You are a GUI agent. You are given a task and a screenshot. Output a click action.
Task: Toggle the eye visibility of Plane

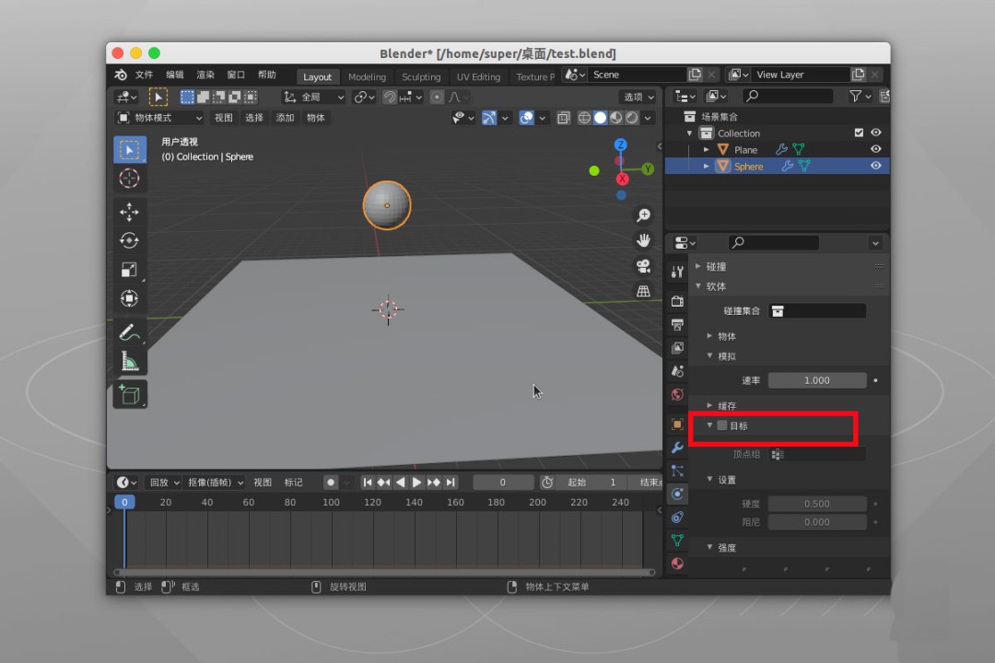tap(874, 148)
